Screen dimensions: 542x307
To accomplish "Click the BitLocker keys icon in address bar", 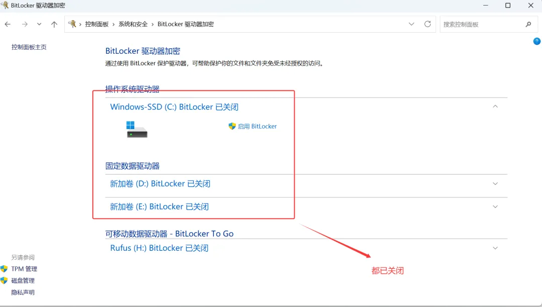I will point(72,24).
